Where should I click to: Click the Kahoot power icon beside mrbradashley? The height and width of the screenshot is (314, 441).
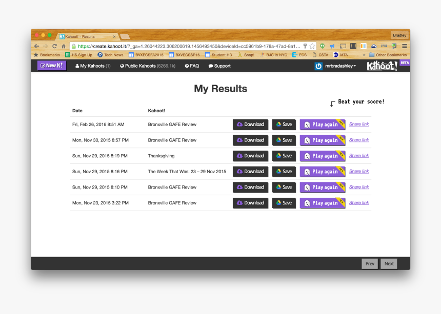[x=318, y=66]
